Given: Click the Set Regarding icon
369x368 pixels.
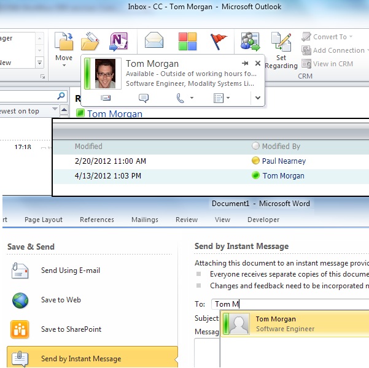Looking at the screenshot, I should [x=281, y=42].
